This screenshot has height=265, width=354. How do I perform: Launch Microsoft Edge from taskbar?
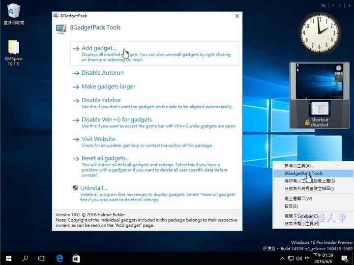tap(59, 259)
